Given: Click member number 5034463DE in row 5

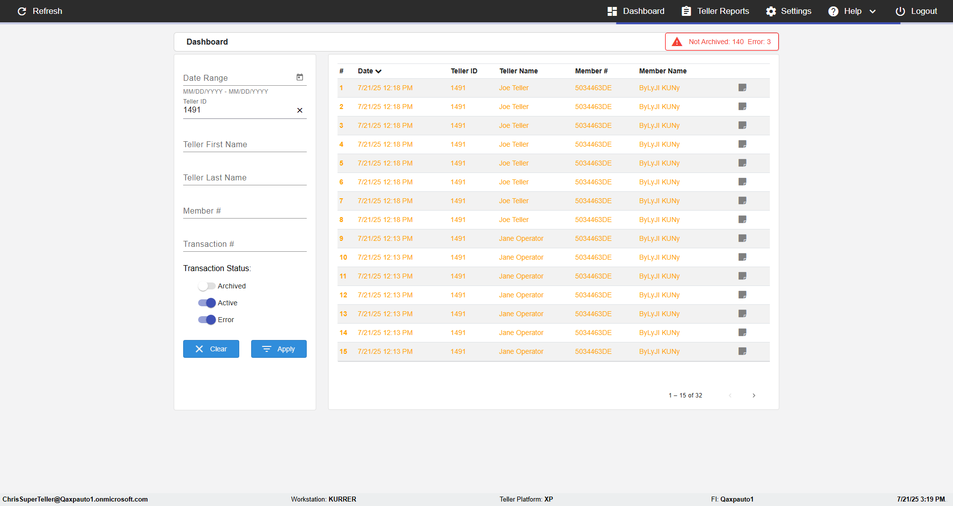Looking at the screenshot, I should [593, 163].
